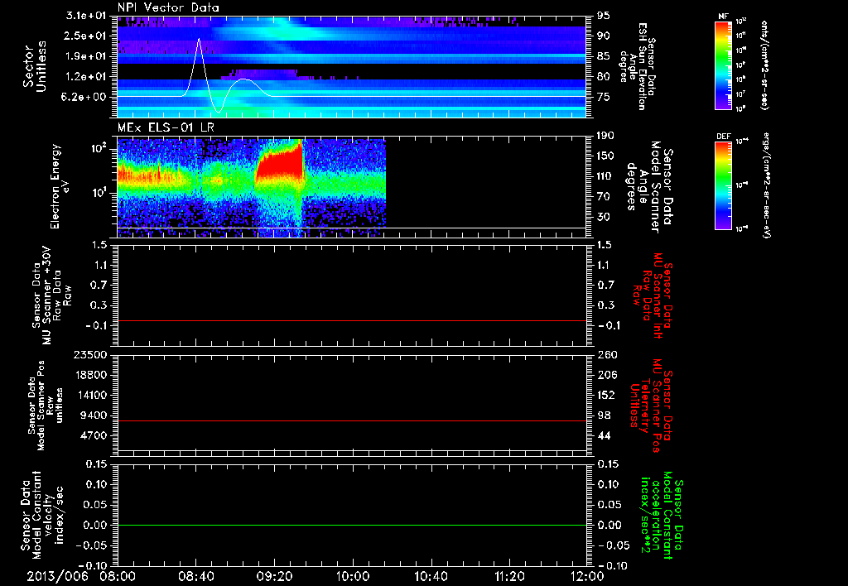The height and width of the screenshot is (586, 848).
Task: Click the 260 telemetry tick label
Action: (x=607, y=354)
